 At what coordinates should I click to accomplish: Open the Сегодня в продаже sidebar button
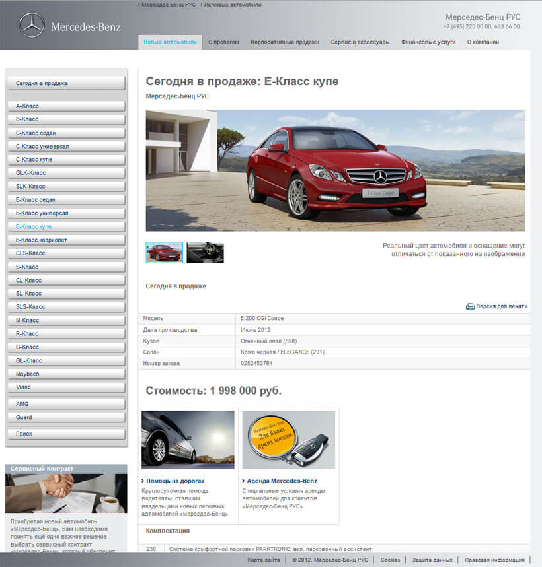tap(66, 83)
